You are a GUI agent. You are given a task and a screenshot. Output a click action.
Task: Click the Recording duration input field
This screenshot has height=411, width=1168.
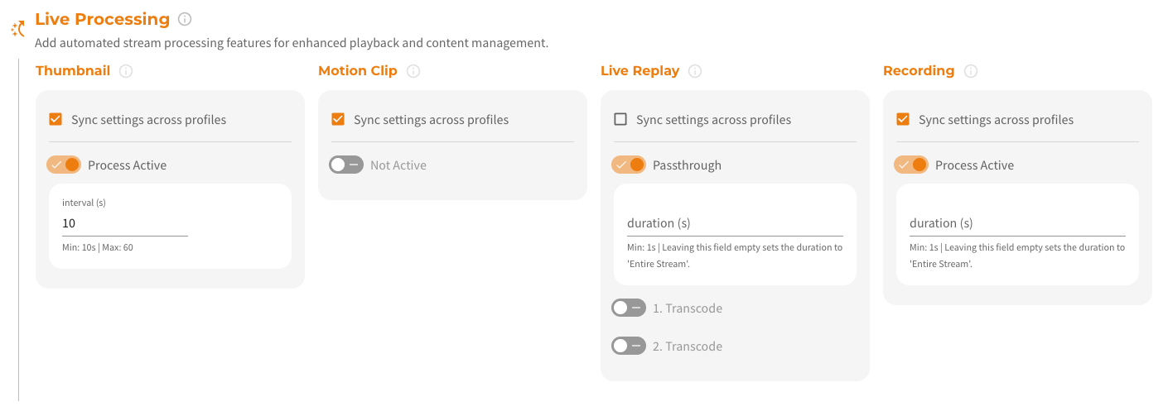1016,223
